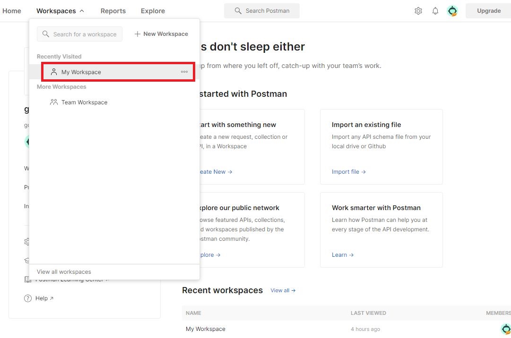The image size is (511, 338).
Task: Open the user avatar menu in header
Action: [452, 11]
